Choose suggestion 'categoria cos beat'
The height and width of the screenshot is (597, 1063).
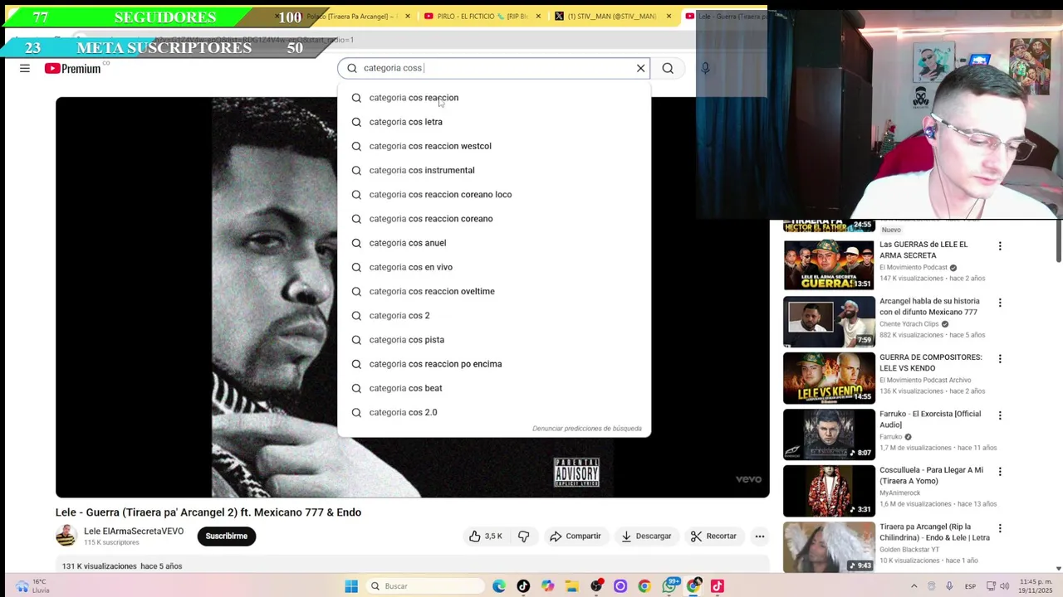[x=494, y=388]
